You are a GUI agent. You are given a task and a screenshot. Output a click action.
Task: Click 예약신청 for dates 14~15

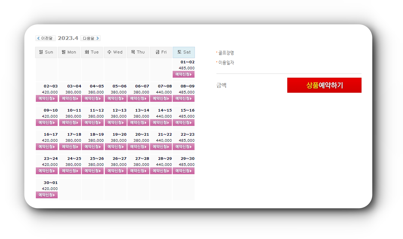pos(161,123)
